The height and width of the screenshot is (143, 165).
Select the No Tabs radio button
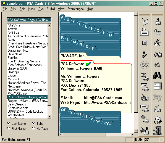tap(33, 128)
